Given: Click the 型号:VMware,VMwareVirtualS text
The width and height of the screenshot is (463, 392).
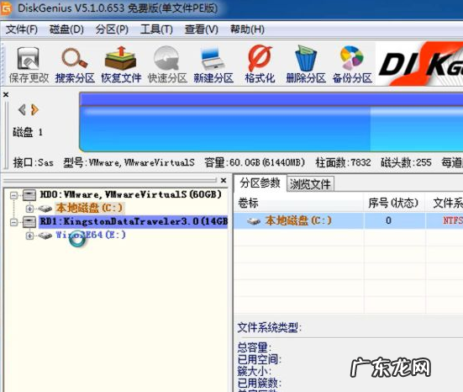Looking at the screenshot, I should [x=129, y=162].
